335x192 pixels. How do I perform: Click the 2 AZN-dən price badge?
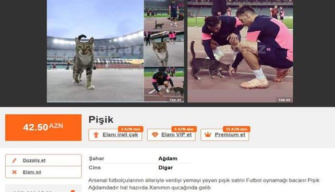[x=131, y=129]
